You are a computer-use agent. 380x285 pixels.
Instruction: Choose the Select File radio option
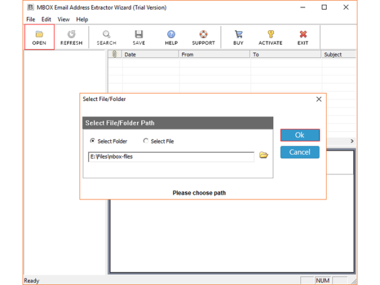pyautogui.click(x=146, y=141)
